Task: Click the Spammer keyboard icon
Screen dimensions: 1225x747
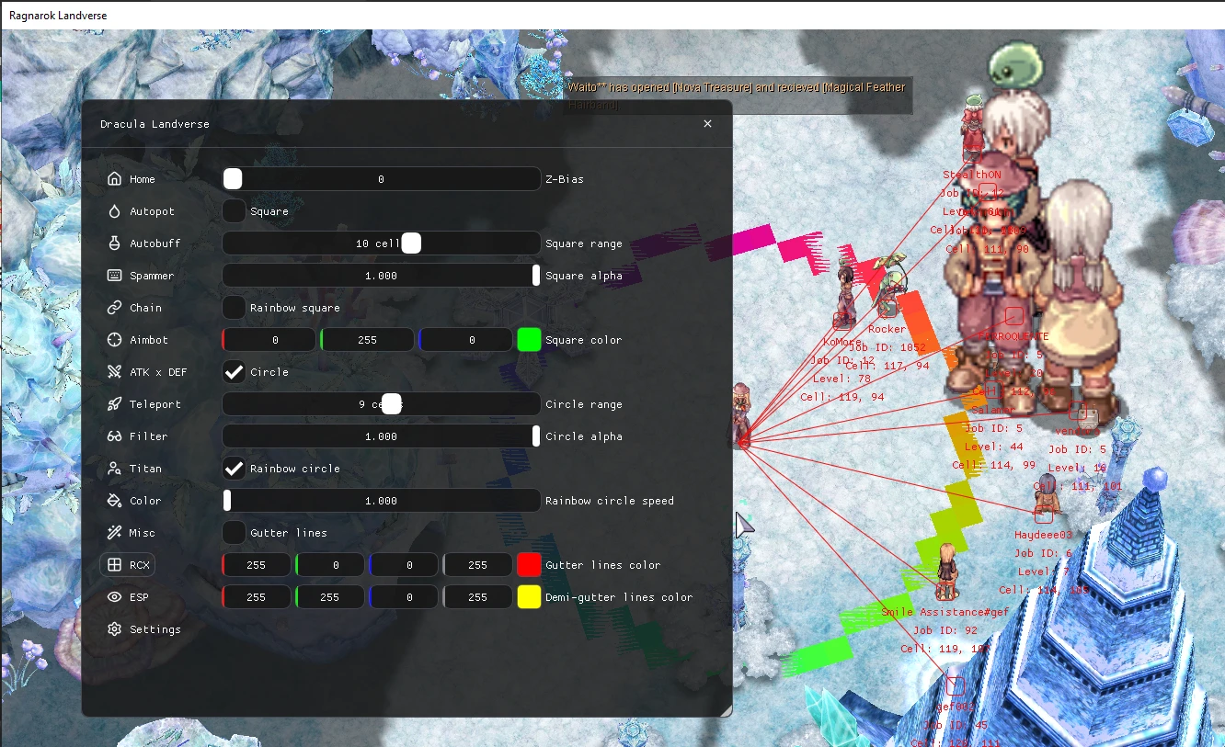Action: click(x=114, y=276)
